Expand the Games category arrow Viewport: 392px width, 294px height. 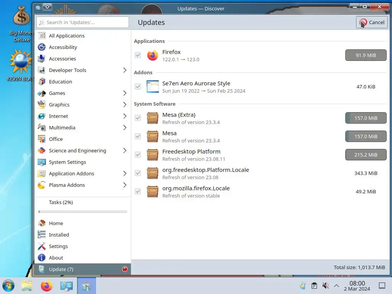tap(125, 93)
